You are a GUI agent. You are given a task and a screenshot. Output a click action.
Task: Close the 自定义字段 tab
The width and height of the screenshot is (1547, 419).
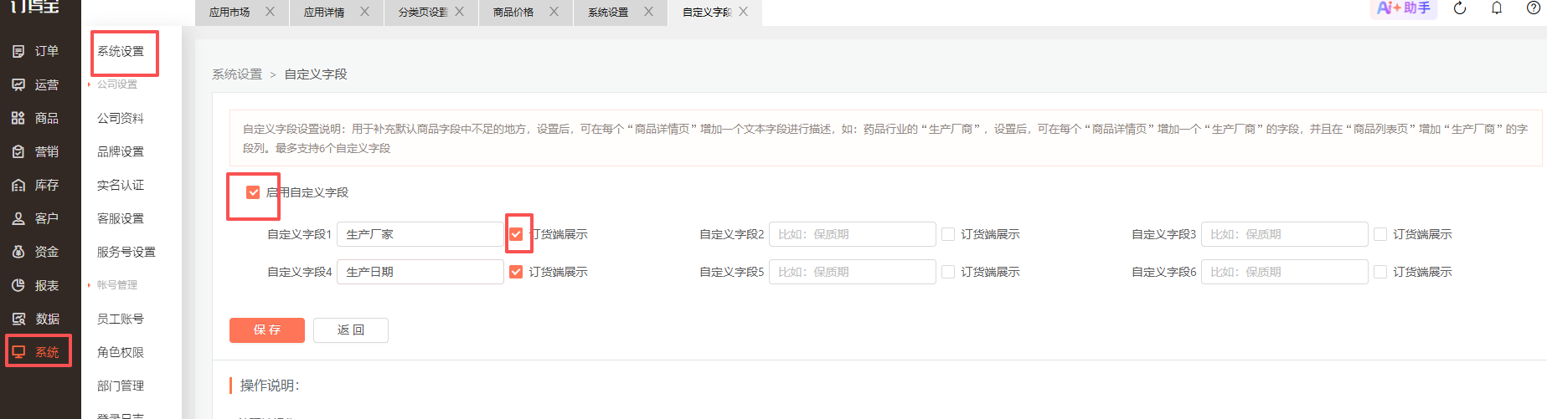point(743,12)
